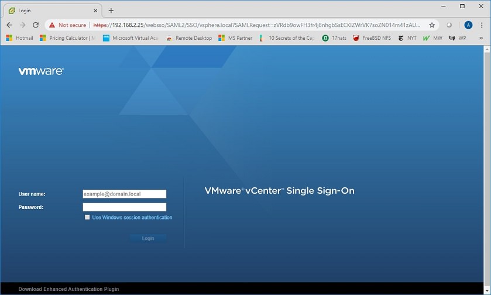Click the vmware logo

[41, 71]
